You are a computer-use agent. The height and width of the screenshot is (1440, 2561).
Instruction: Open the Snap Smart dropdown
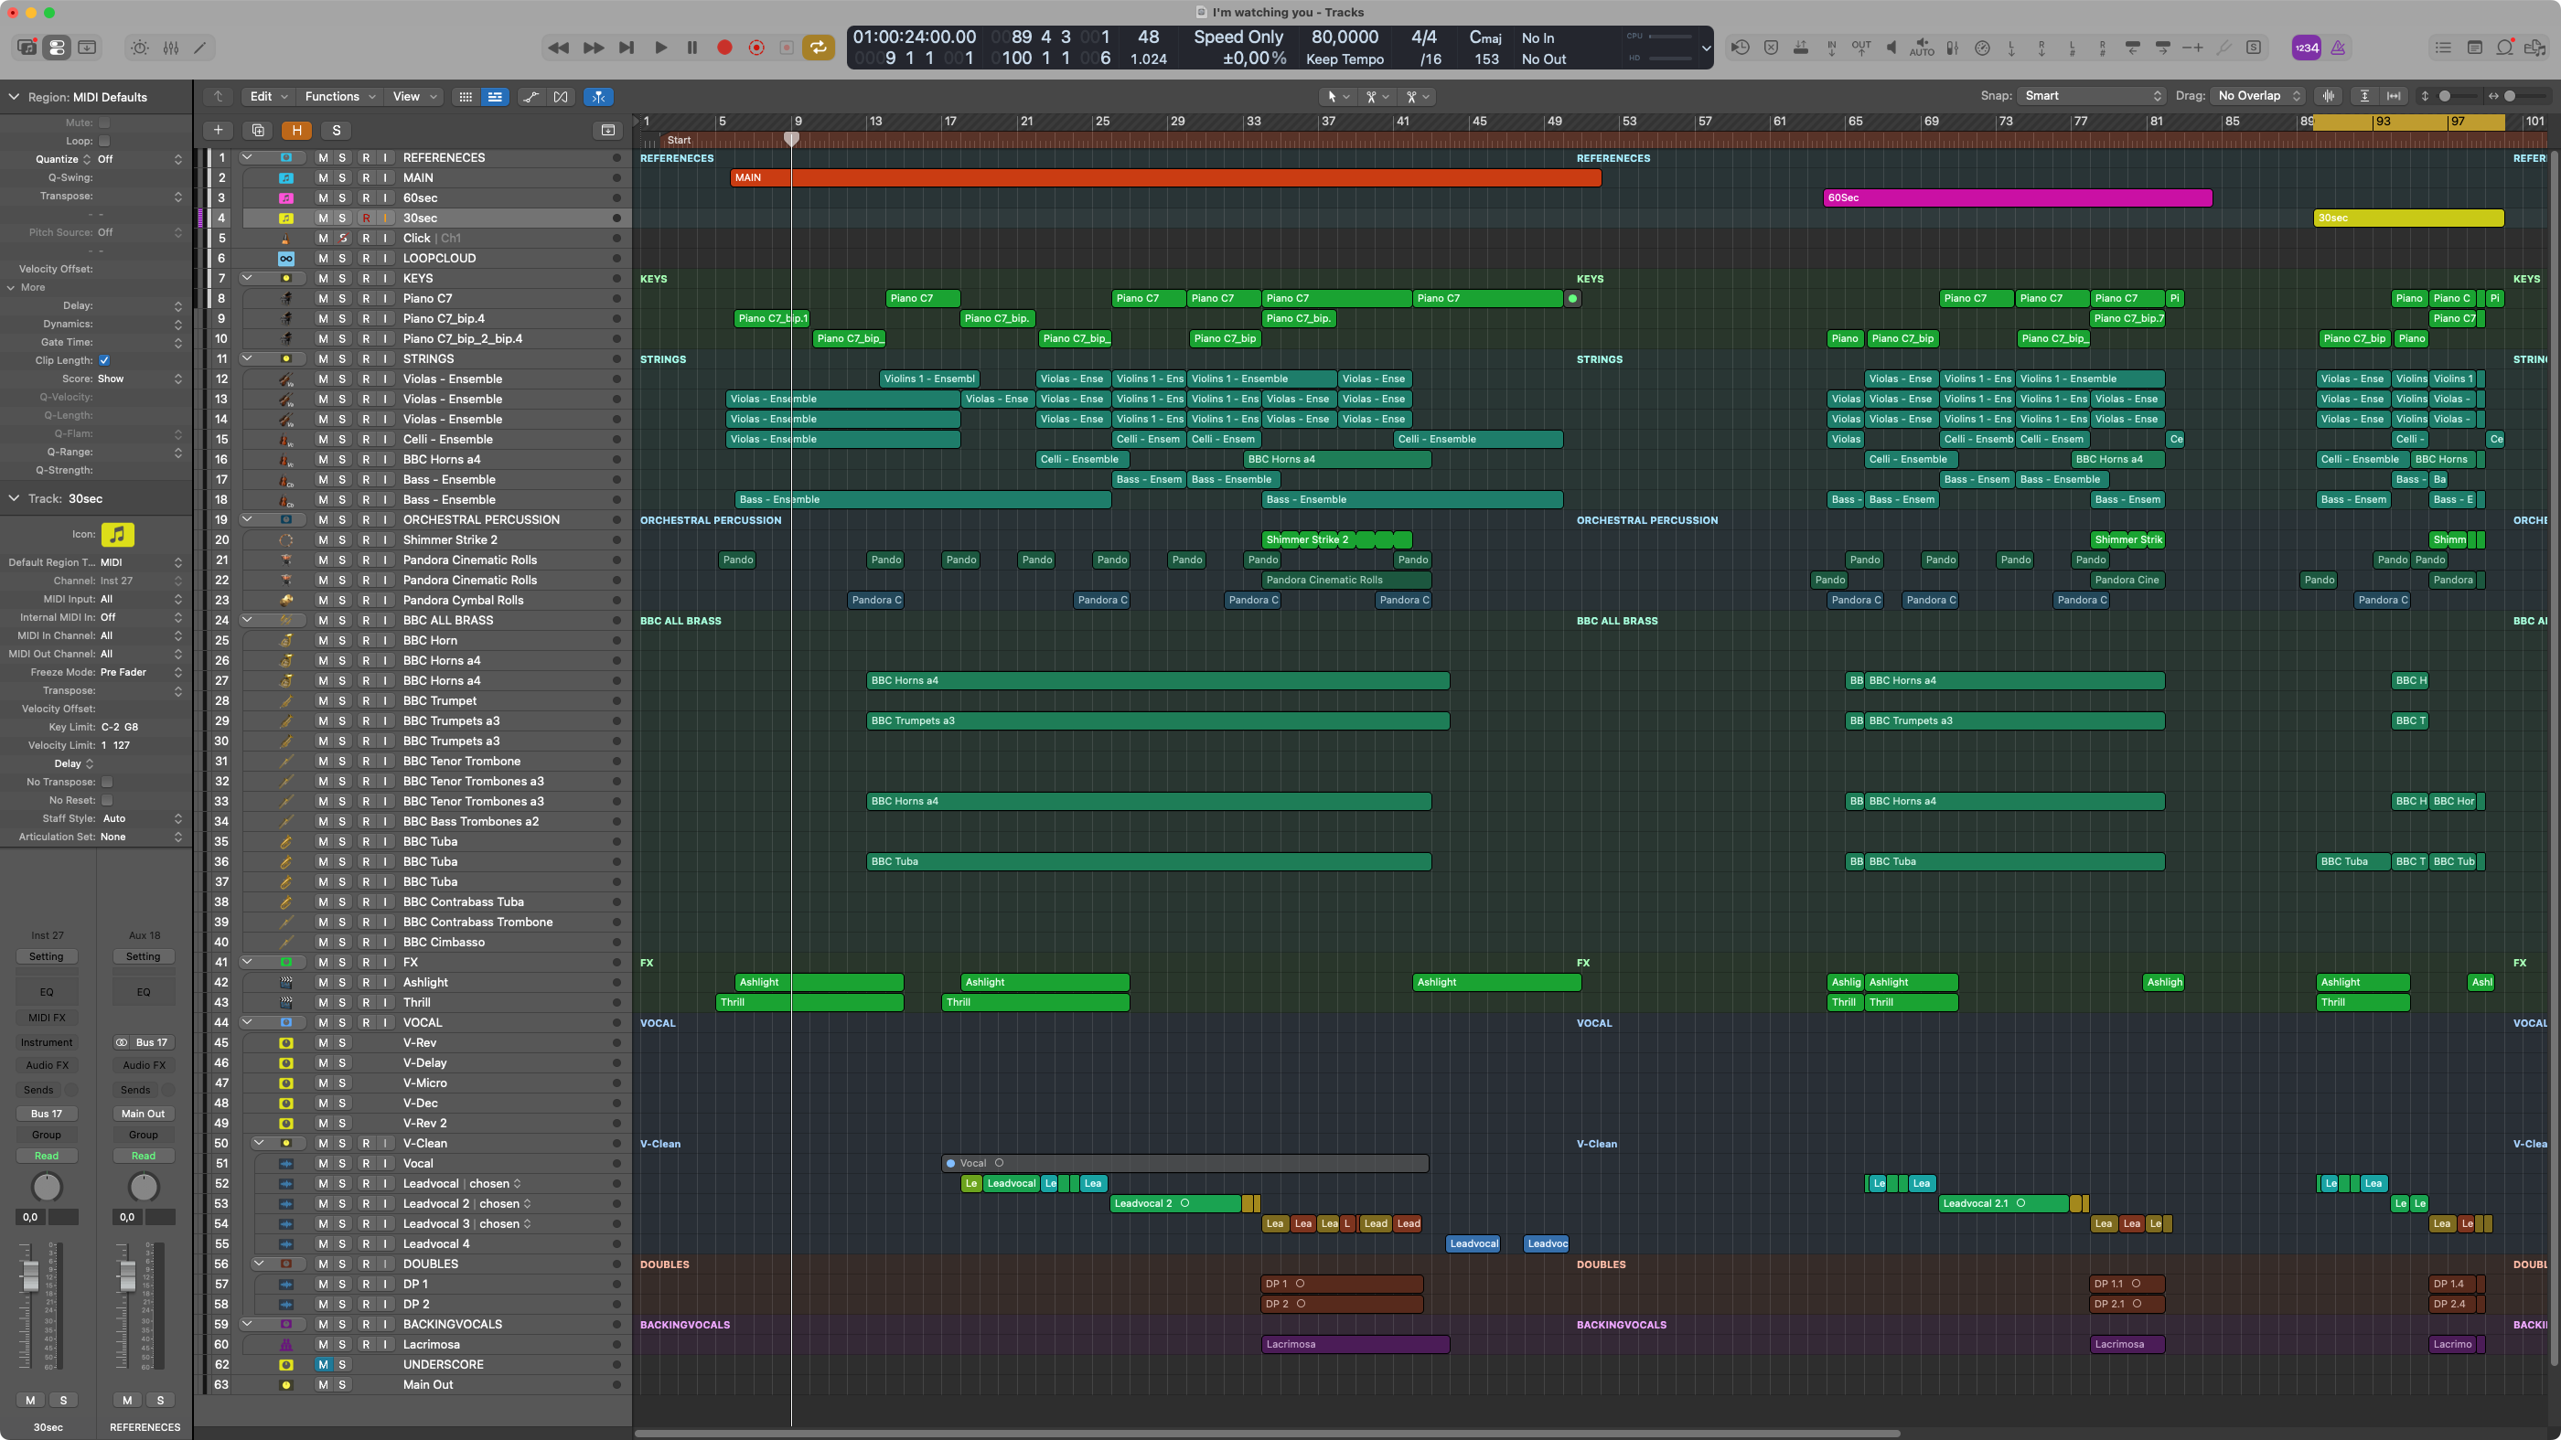click(2092, 95)
